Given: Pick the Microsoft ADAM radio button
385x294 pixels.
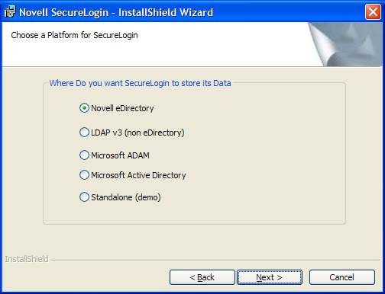Looking at the screenshot, I should 84,155.
